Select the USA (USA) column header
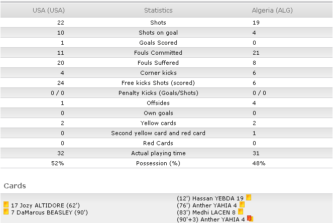The height and width of the screenshot is (223, 333). tap(49, 11)
